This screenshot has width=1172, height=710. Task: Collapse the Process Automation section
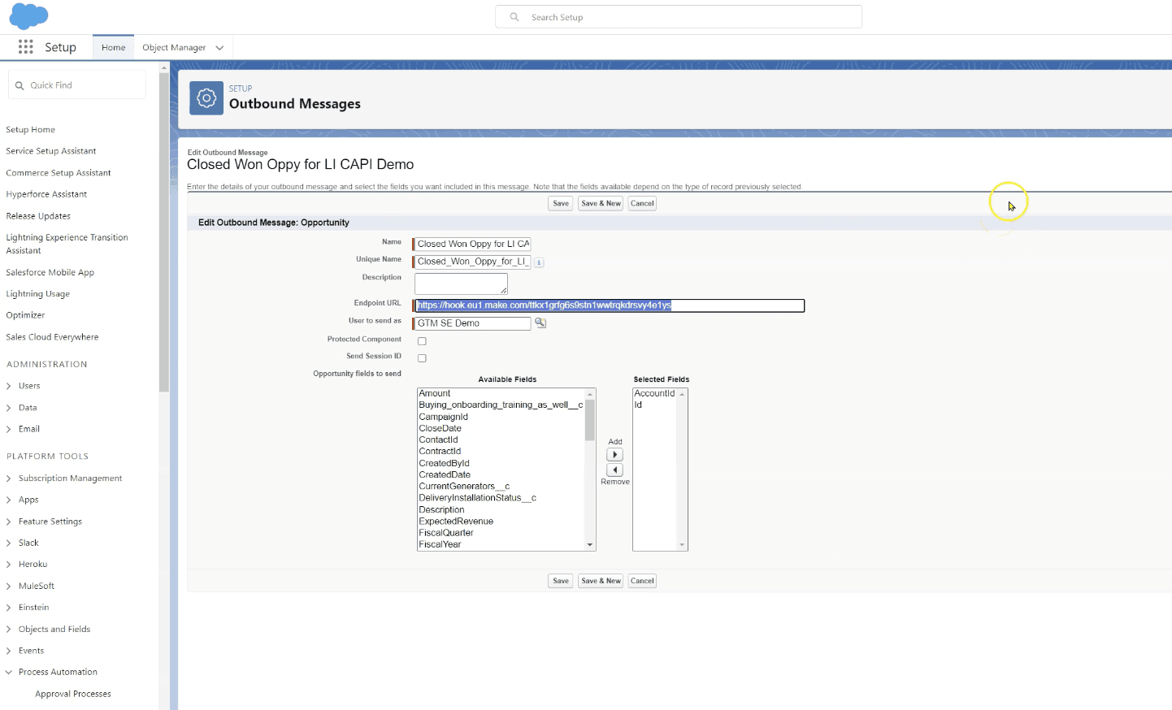[x=9, y=672]
